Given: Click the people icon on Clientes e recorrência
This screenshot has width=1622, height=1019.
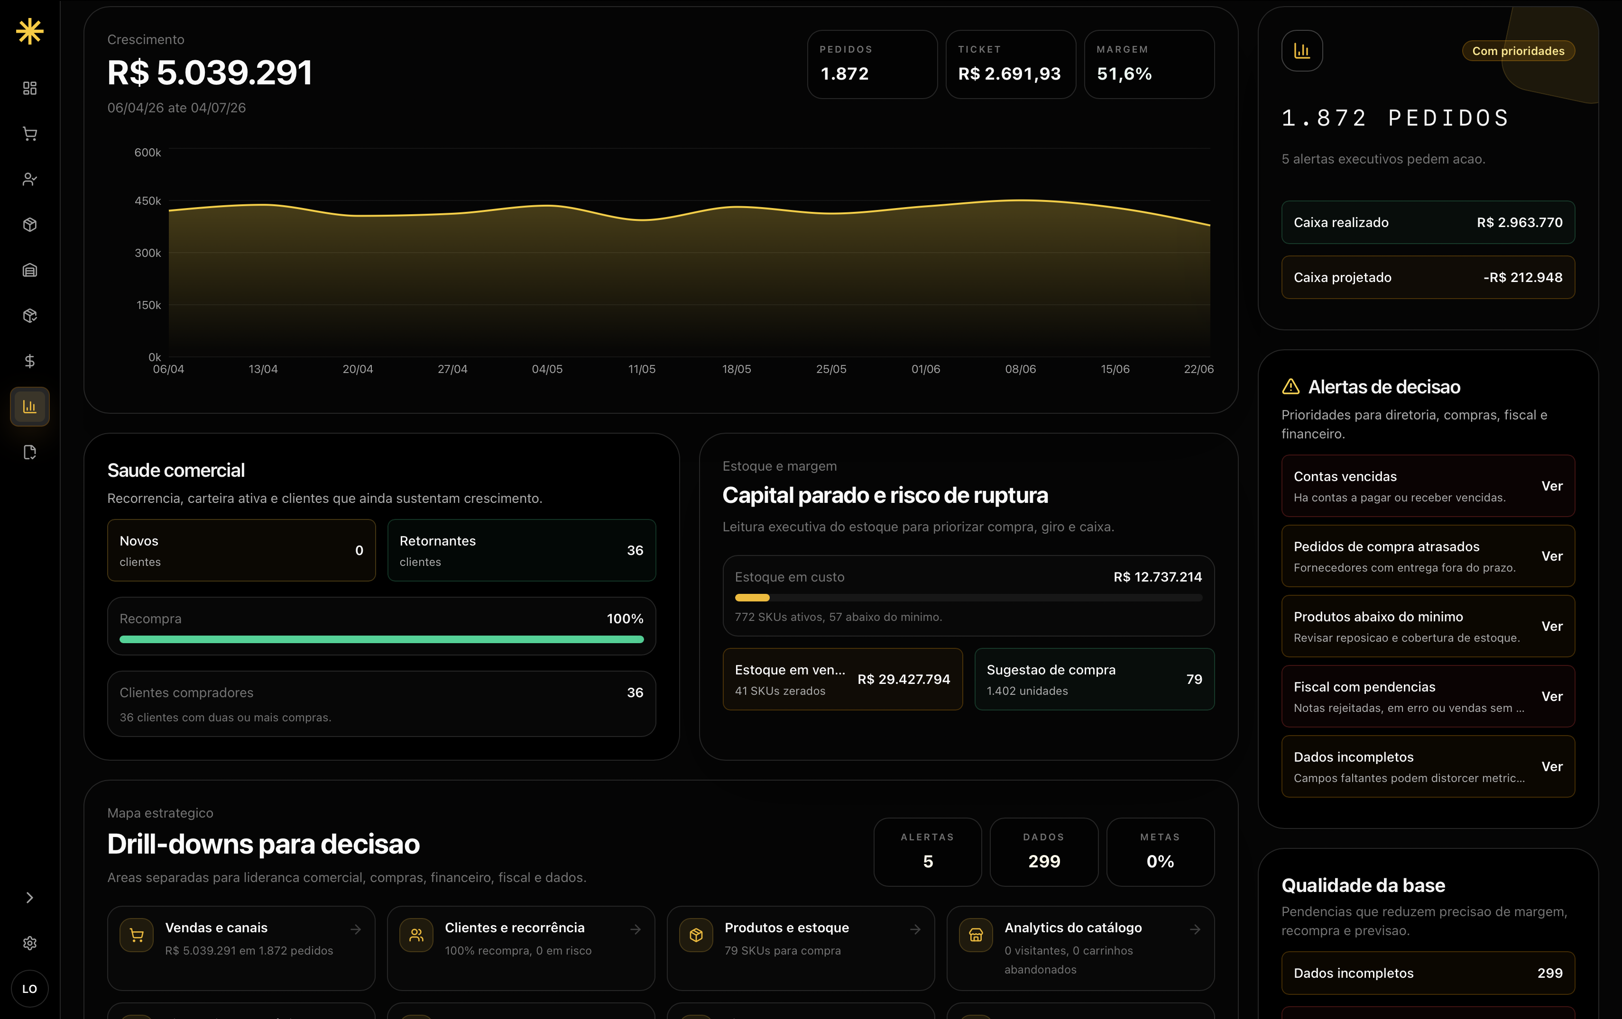Looking at the screenshot, I should coord(416,935).
